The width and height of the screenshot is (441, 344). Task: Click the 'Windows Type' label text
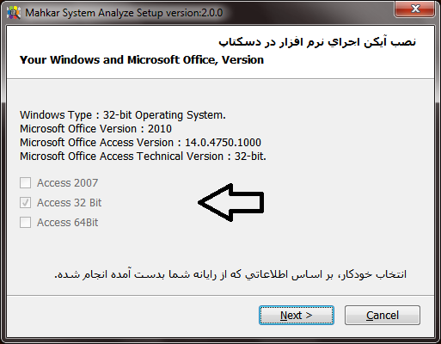[56, 115]
